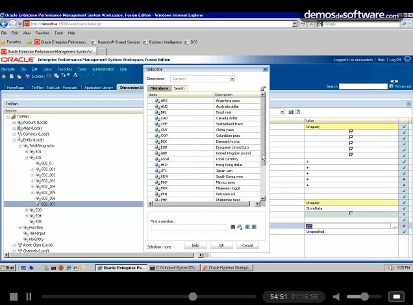Toggle the fifth checkbox below Uruguay value
Image resolution: width=413 pixels, height=305 pixels.
point(351,154)
